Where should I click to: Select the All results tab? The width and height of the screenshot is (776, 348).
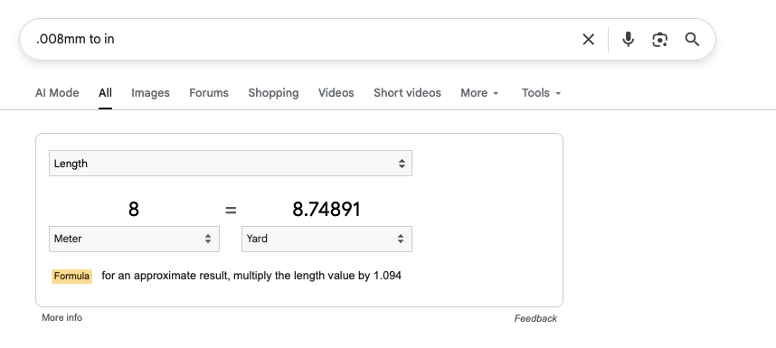tap(105, 93)
